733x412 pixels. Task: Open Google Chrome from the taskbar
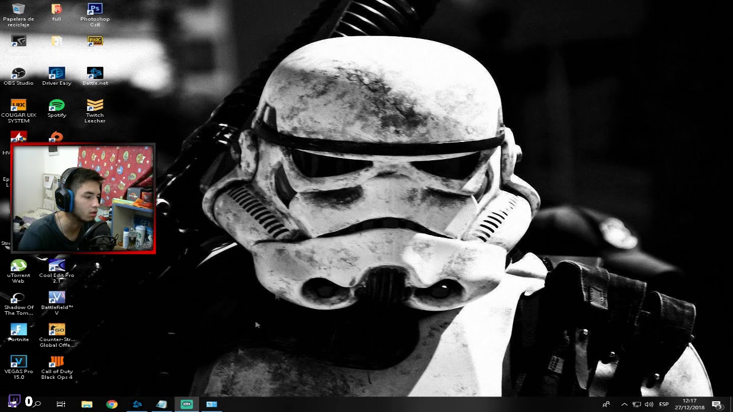(x=112, y=404)
